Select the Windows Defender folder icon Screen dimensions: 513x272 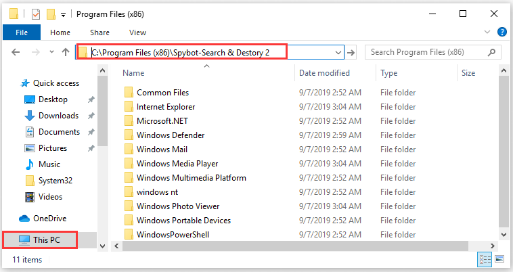pos(129,135)
